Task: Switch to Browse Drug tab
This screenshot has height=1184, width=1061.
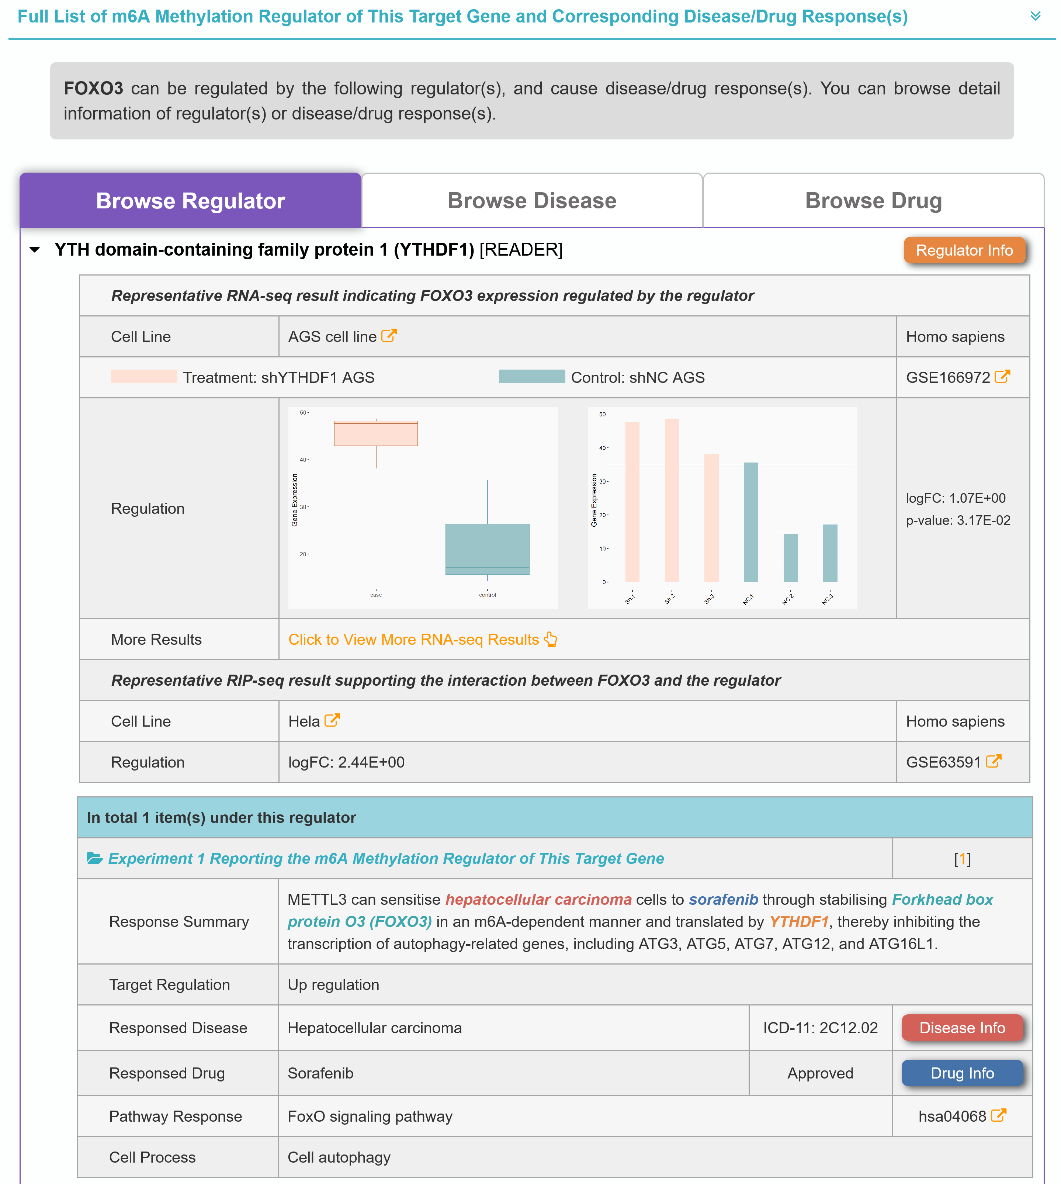Action: click(x=873, y=201)
